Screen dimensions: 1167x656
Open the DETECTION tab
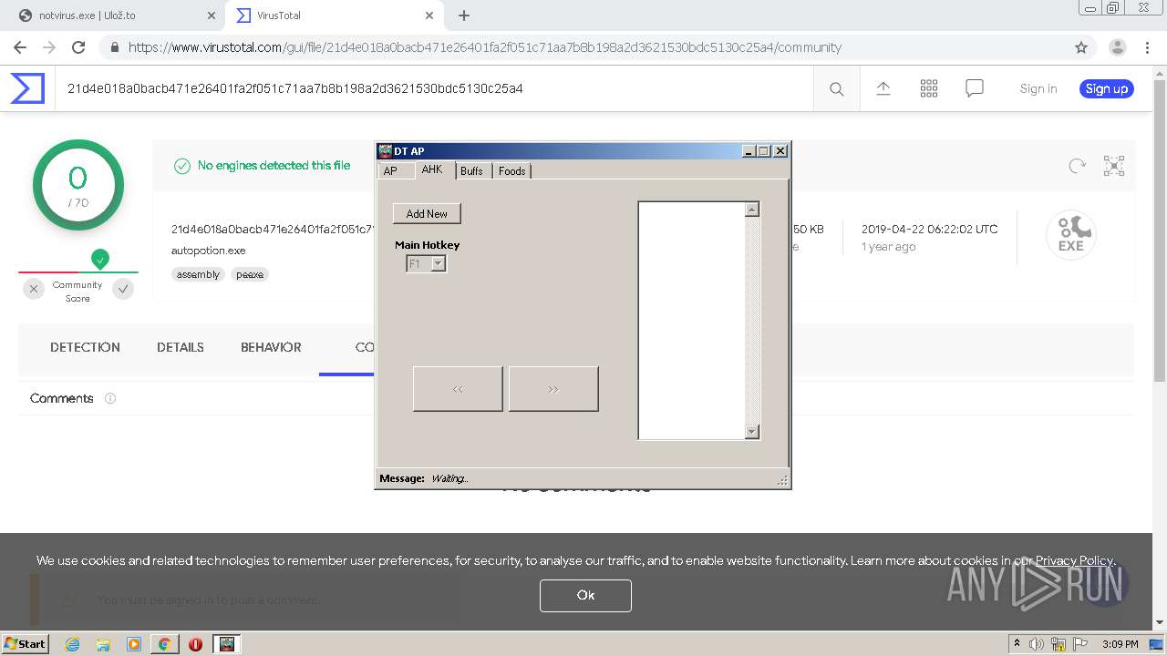(85, 347)
